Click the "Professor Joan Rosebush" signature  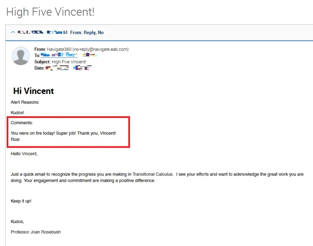[x=36, y=232]
